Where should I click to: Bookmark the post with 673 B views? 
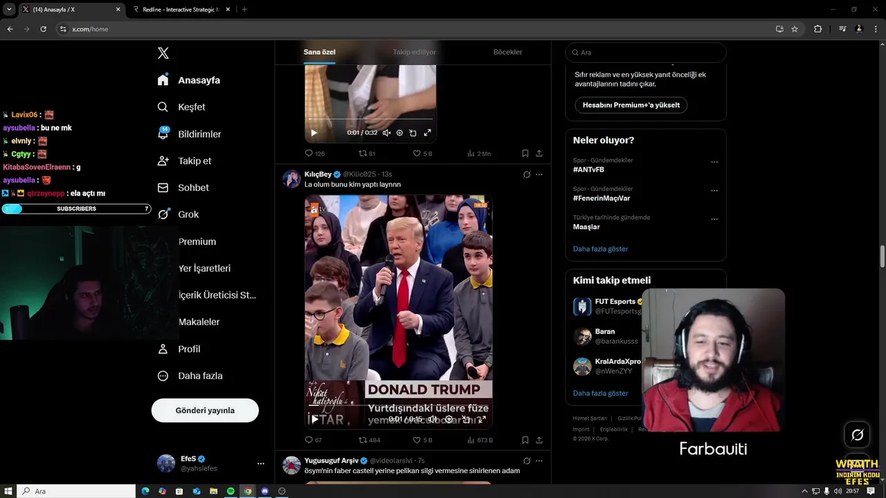(525, 440)
